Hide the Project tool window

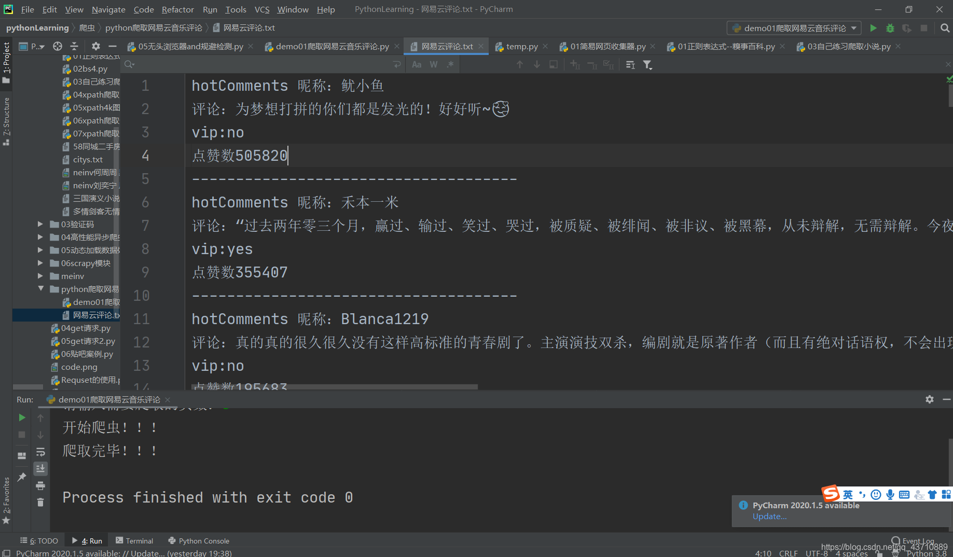click(112, 46)
